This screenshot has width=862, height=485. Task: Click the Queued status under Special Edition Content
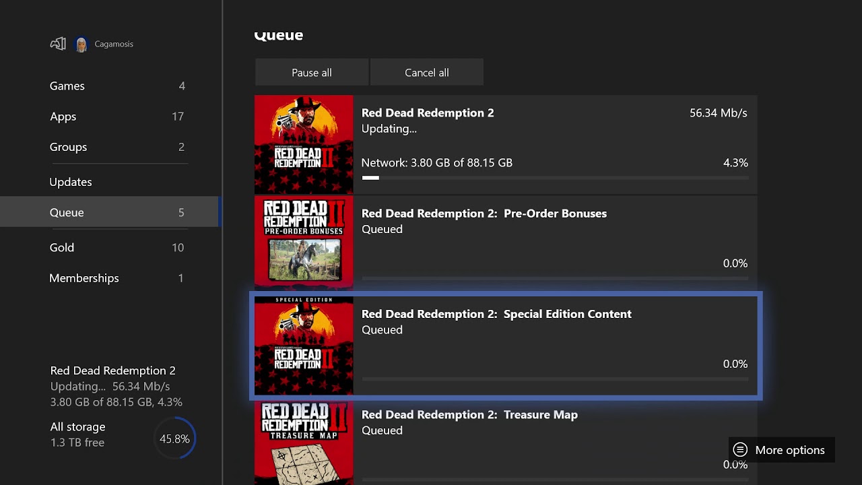click(382, 329)
